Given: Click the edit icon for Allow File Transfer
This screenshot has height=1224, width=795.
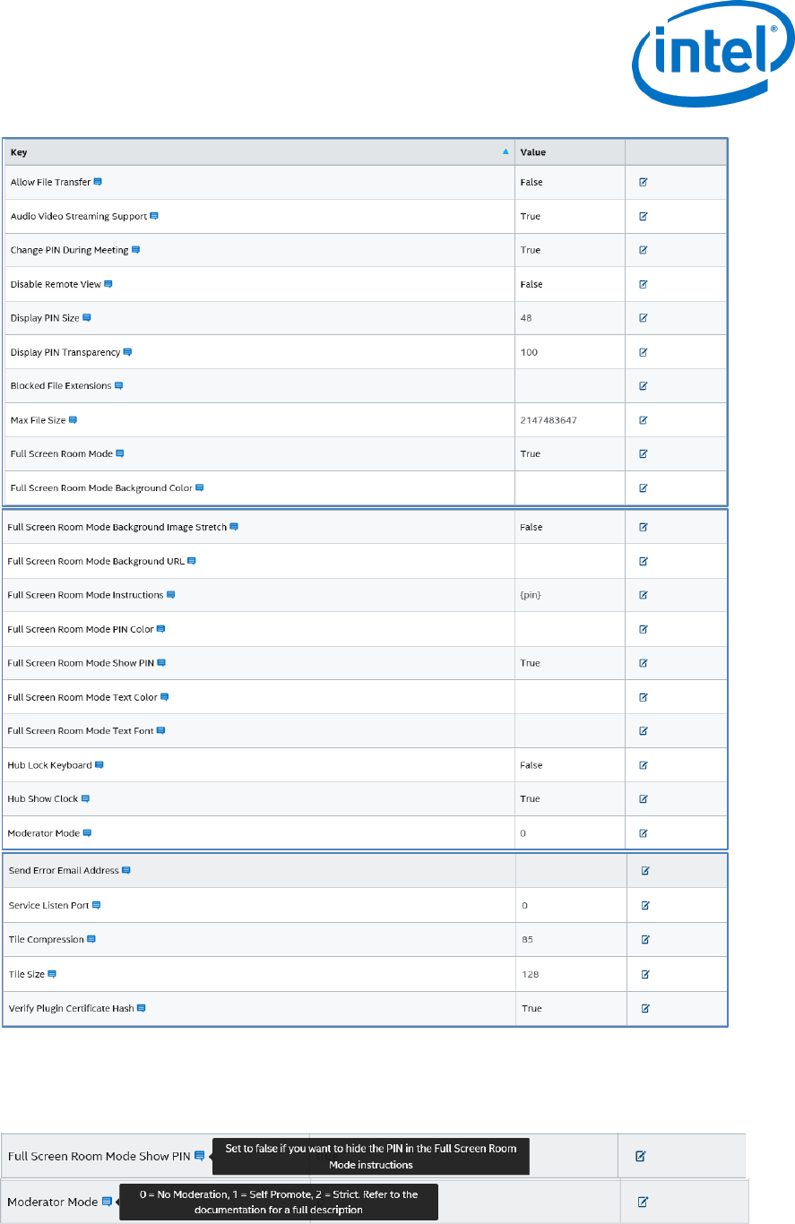Looking at the screenshot, I should (x=644, y=182).
